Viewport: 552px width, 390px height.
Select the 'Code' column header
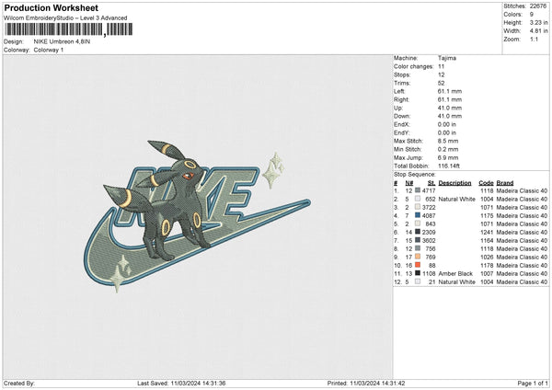486,183
